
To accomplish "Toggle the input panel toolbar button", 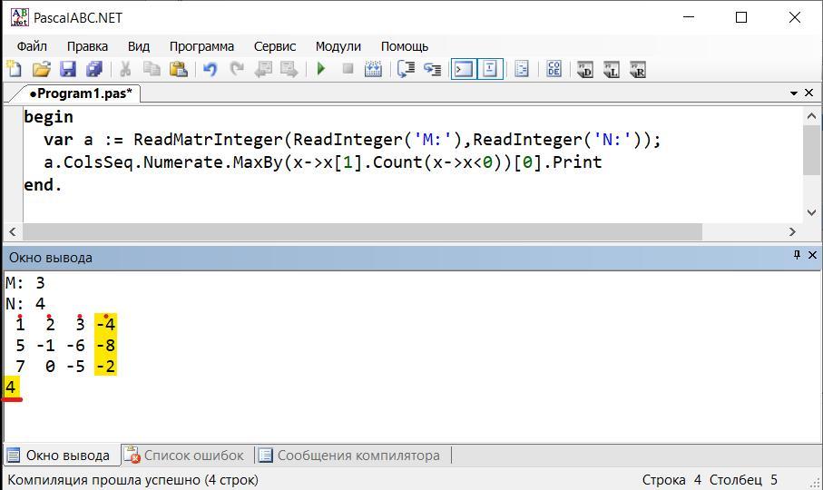I will 490,69.
